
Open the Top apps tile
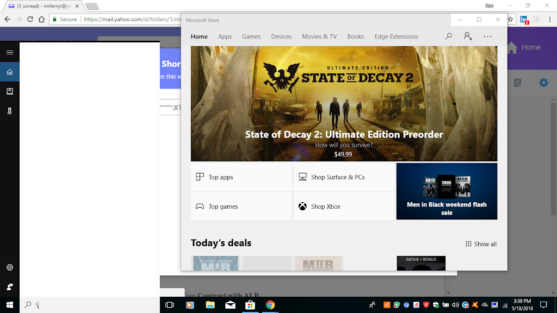tap(241, 177)
